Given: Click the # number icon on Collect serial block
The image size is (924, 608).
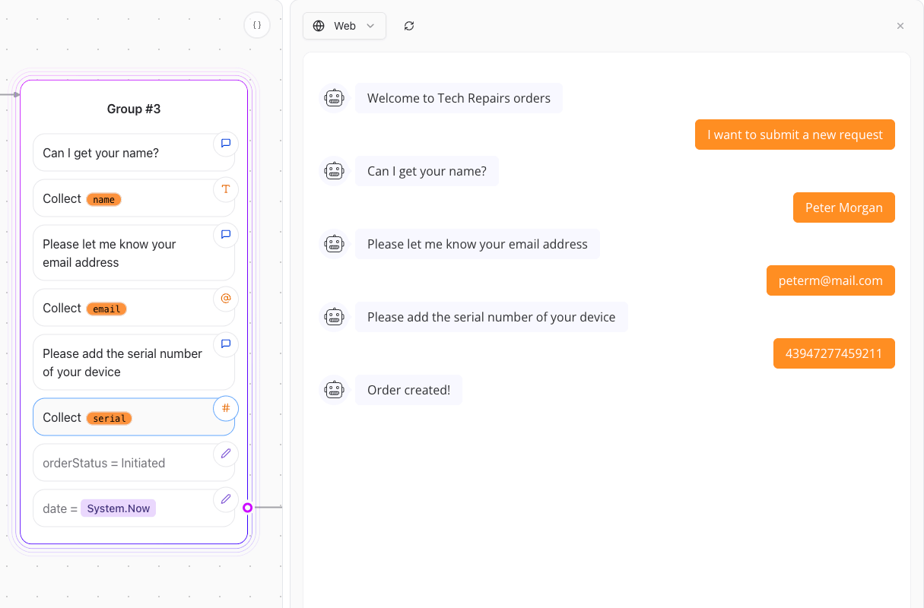Looking at the screenshot, I should [x=226, y=408].
